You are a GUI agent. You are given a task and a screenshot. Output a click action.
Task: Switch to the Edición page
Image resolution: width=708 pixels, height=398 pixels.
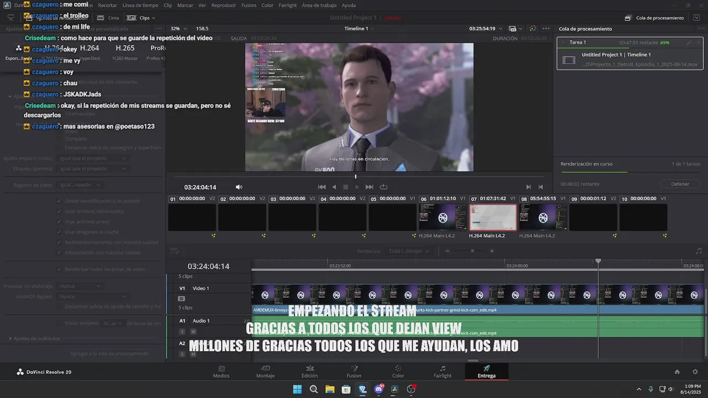coord(310,372)
